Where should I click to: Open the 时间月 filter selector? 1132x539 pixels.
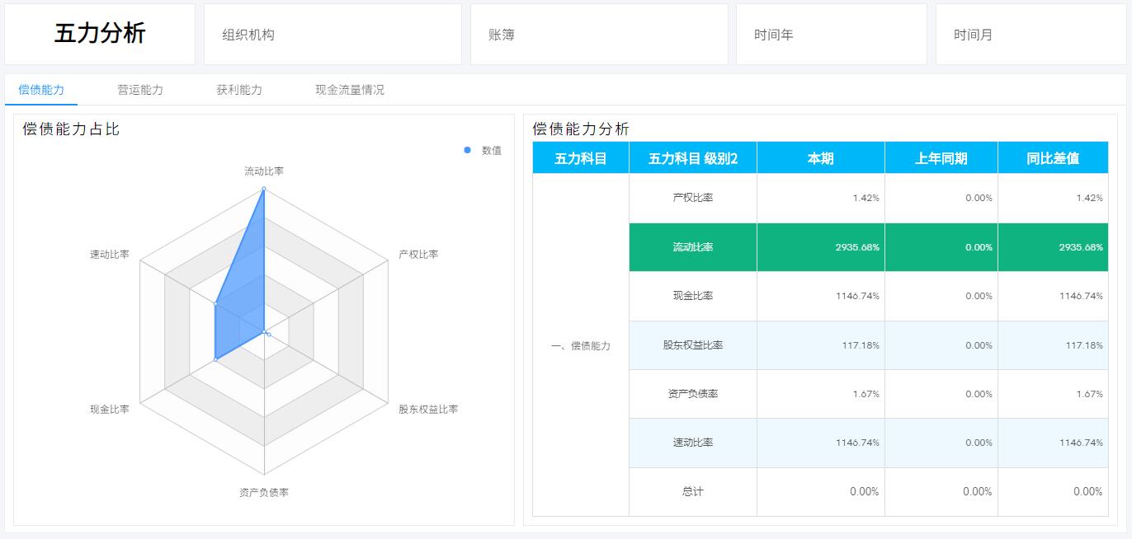pyautogui.click(x=1030, y=34)
